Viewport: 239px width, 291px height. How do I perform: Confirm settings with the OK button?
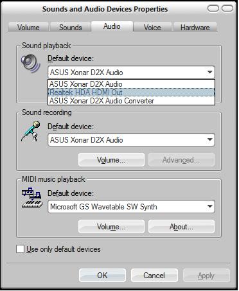point(102,276)
